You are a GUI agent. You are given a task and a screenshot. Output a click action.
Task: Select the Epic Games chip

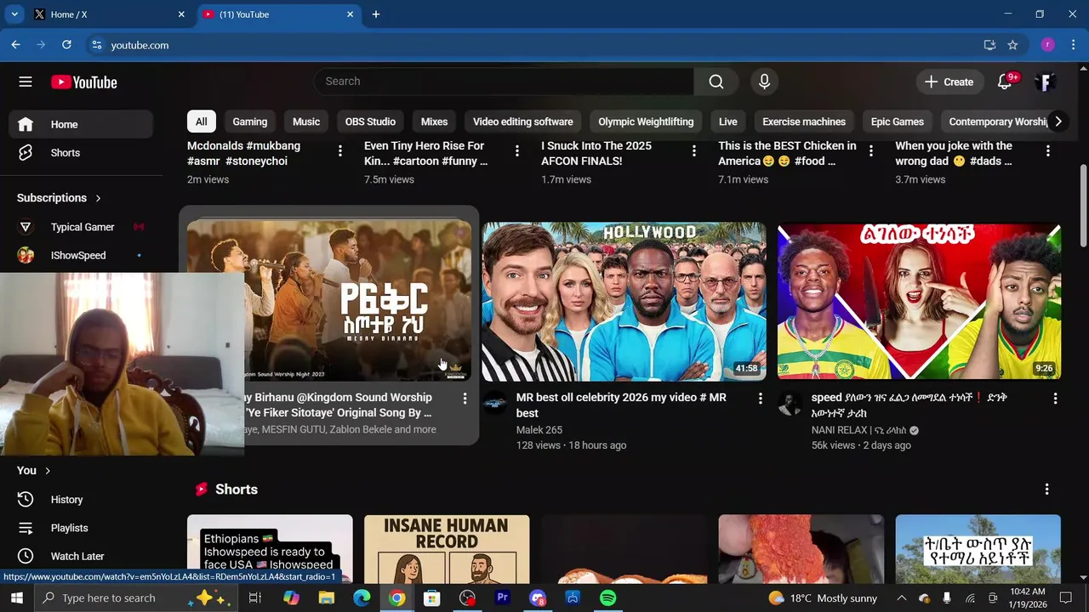(x=898, y=122)
